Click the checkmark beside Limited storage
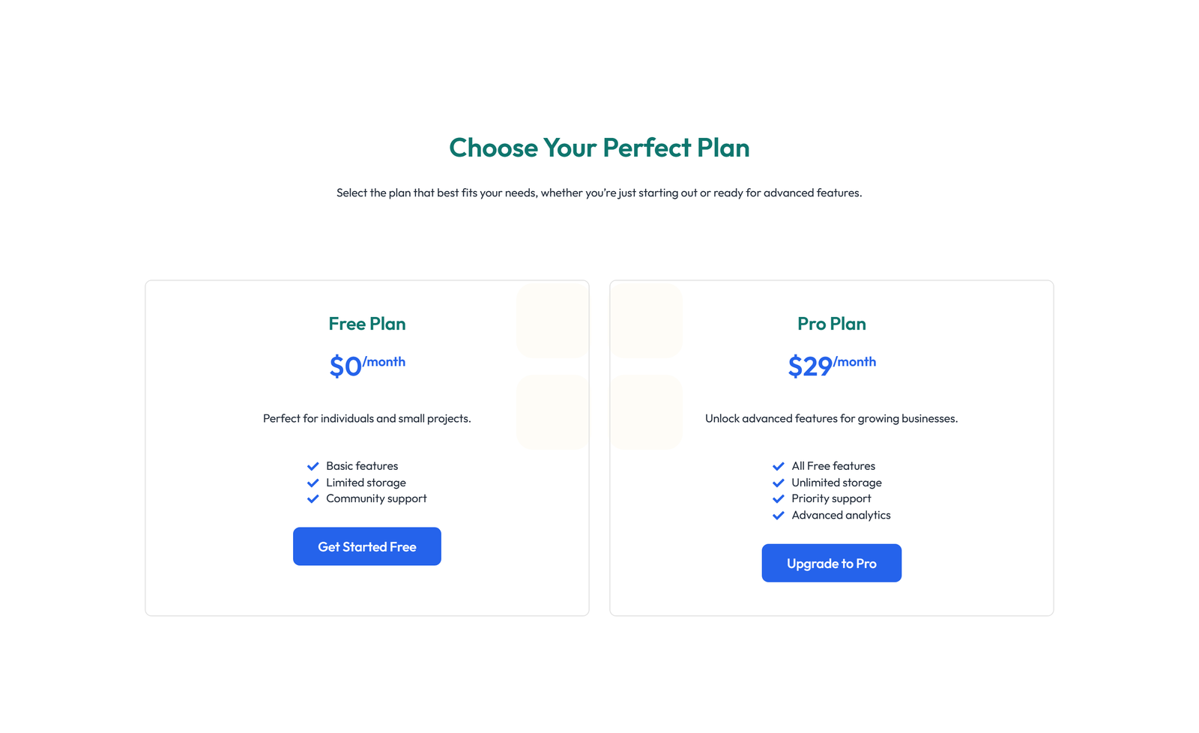Screen dimensions: 1199x733 pos(313,482)
